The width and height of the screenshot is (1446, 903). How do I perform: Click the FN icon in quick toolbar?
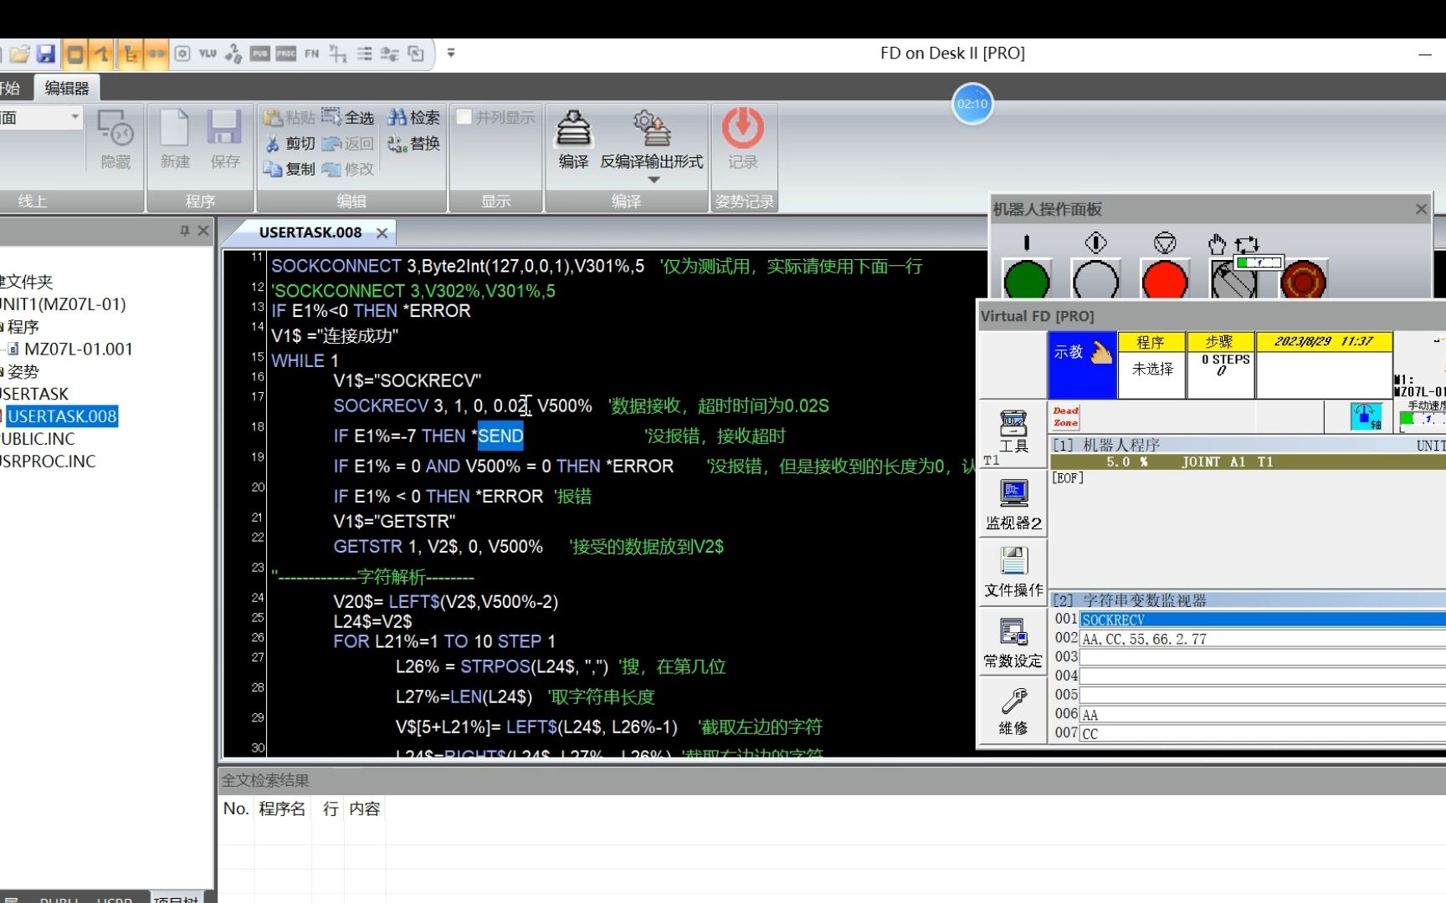(312, 54)
